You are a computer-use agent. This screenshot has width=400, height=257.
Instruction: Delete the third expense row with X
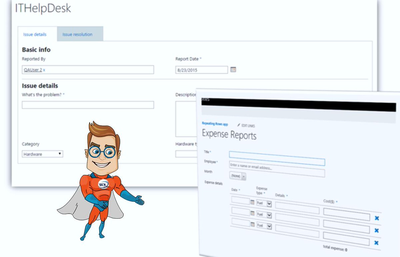(x=376, y=243)
